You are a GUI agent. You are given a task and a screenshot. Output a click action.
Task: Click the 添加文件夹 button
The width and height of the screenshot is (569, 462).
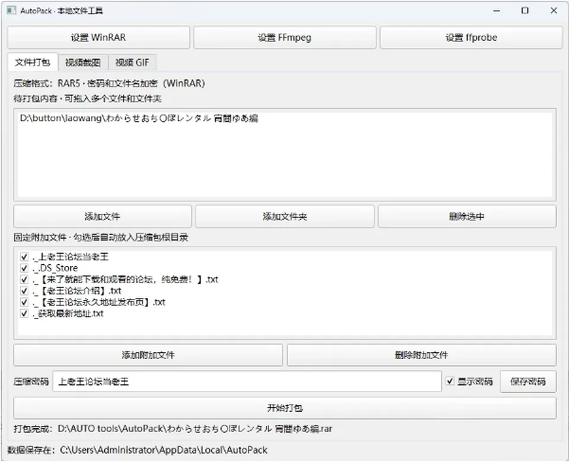285,217
